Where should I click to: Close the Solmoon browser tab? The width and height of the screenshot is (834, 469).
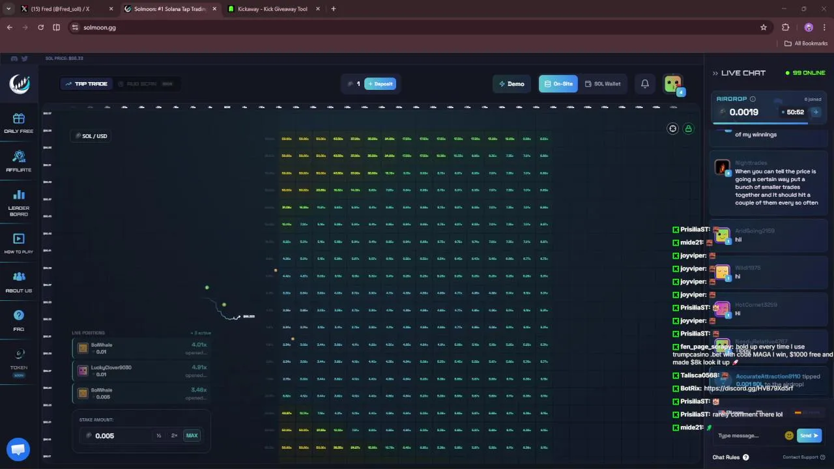tap(214, 9)
